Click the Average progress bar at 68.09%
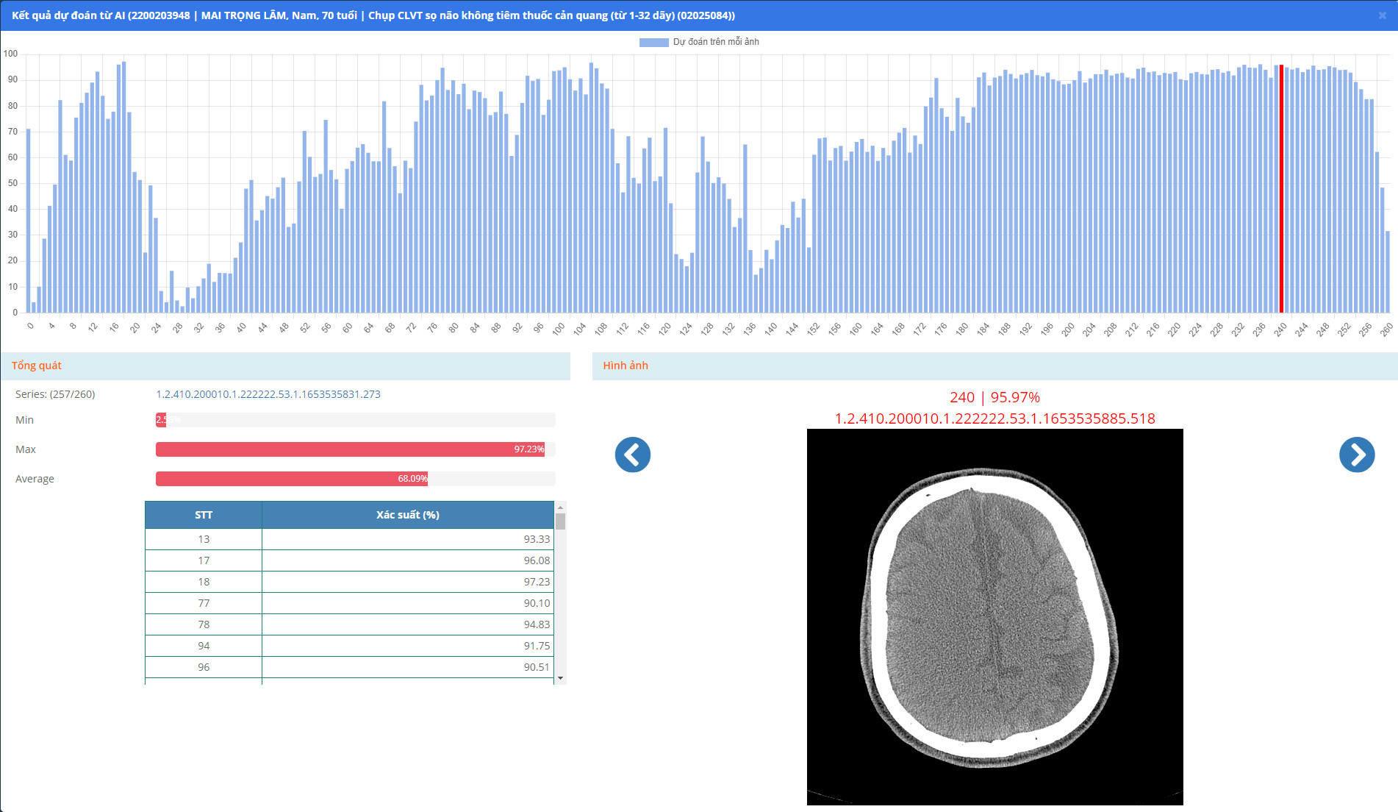The width and height of the screenshot is (1398, 812). coord(292,479)
